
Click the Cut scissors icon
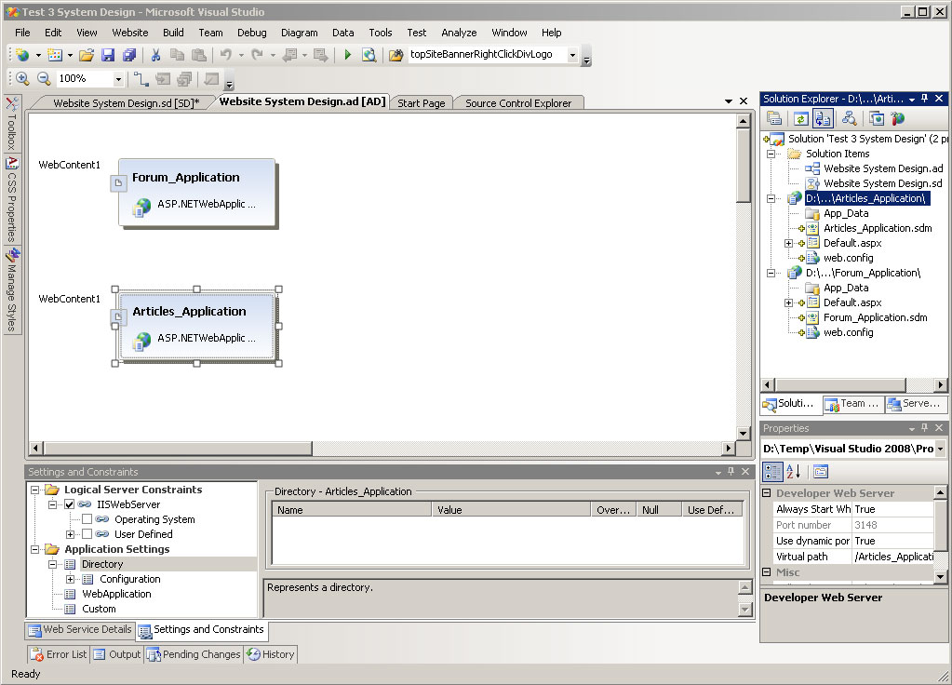tap(156, 55)
